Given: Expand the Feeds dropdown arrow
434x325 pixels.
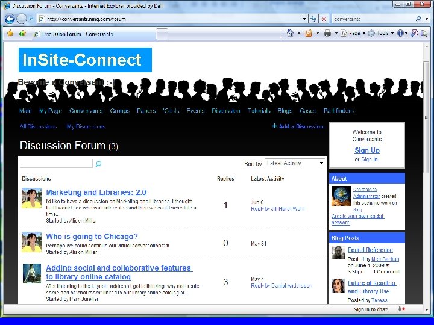Looking at the screenshot, I should [318, 34].
